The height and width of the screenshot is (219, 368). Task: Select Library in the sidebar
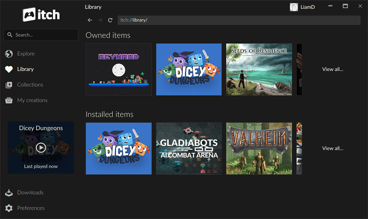25,69
